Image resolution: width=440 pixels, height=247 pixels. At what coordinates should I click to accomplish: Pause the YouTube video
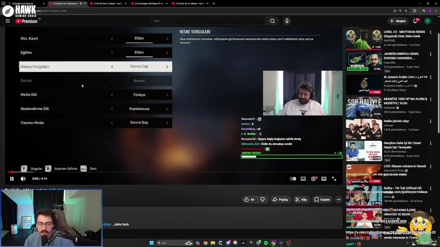pos(12,179)
